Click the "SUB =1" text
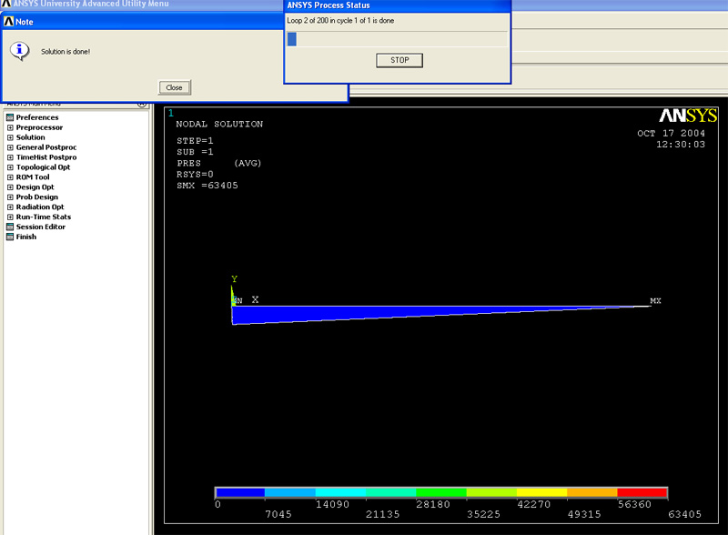This screenshot has height=535, width=728. (x=195, y=152)
